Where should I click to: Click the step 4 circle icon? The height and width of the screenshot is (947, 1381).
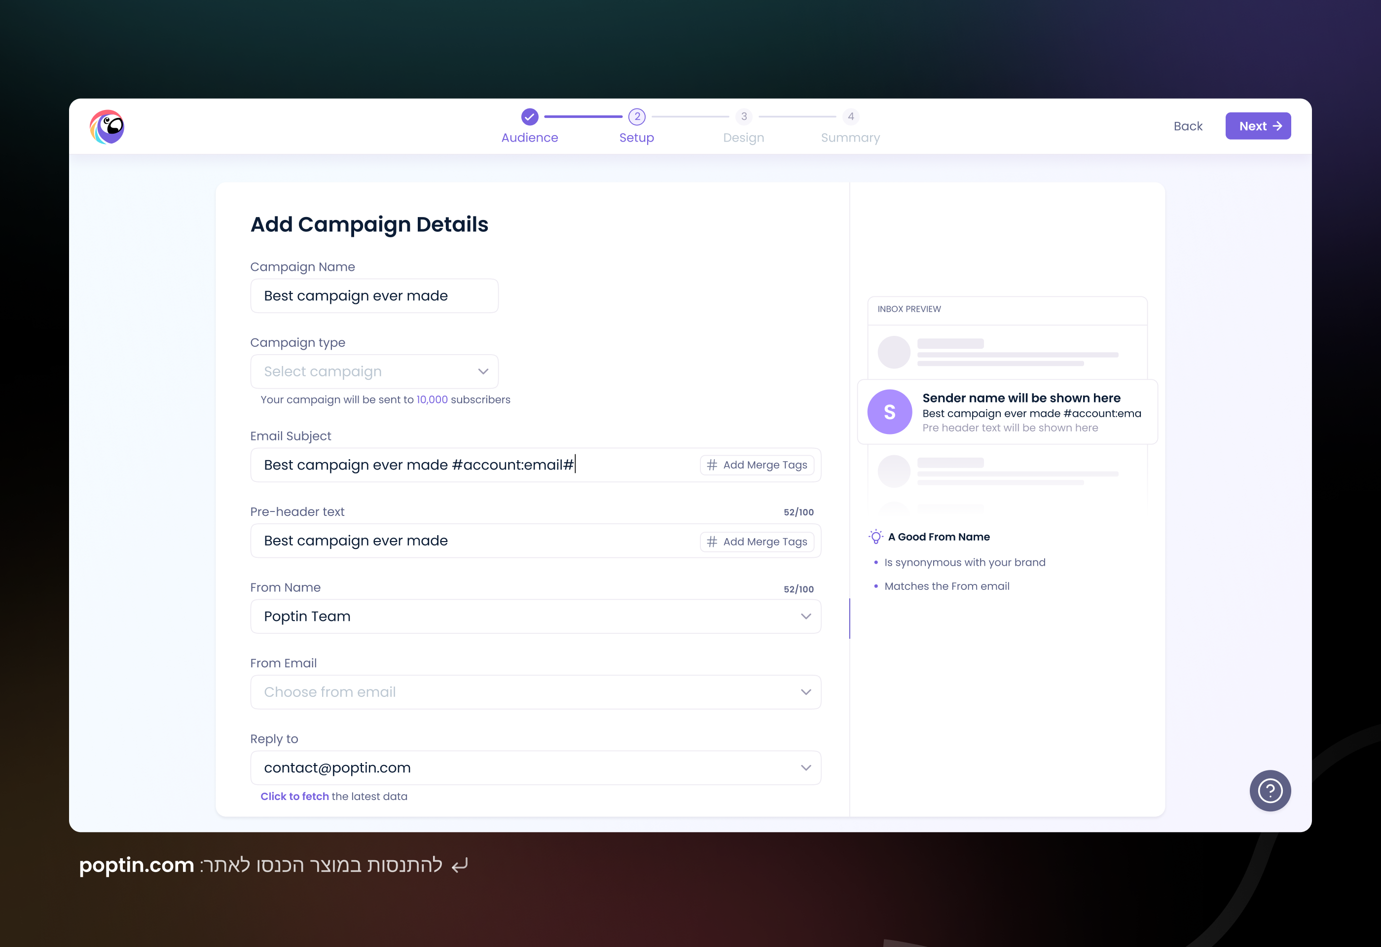point(850,116)
